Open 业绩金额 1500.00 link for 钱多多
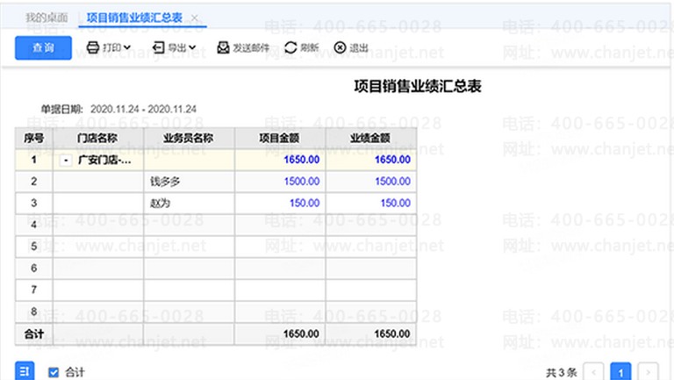Image resolution: width=674 pixels, height=380 pixels. click(393, 182)
